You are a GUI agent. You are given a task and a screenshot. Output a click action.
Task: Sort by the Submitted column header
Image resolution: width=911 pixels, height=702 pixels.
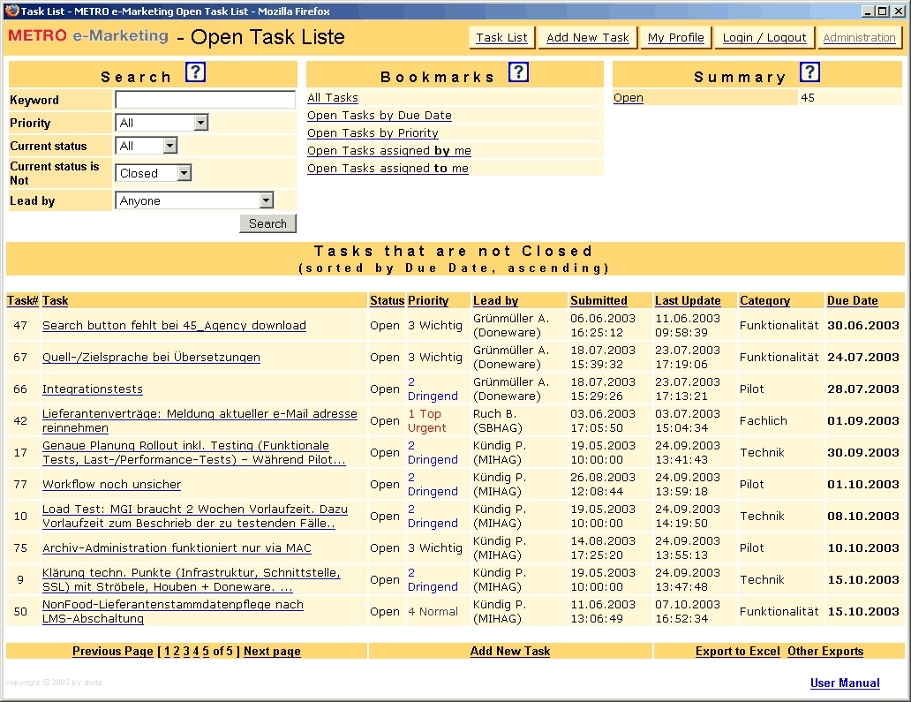[599, 300]
